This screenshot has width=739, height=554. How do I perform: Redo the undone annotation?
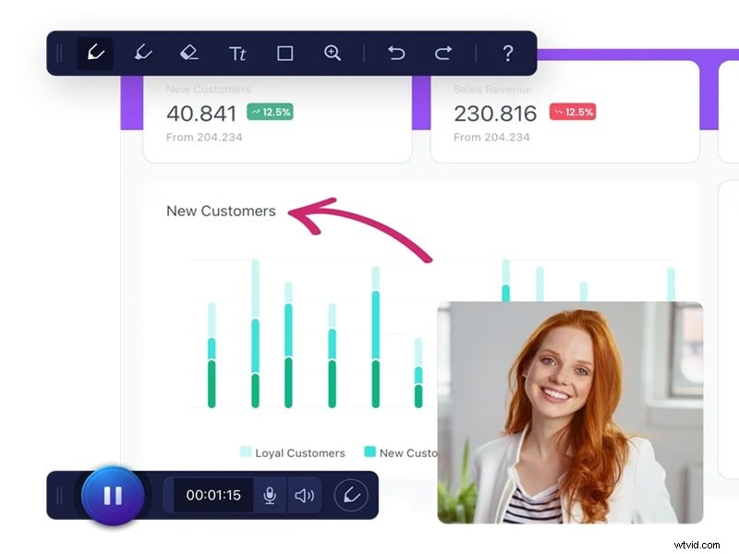click(x=442, y=53)
